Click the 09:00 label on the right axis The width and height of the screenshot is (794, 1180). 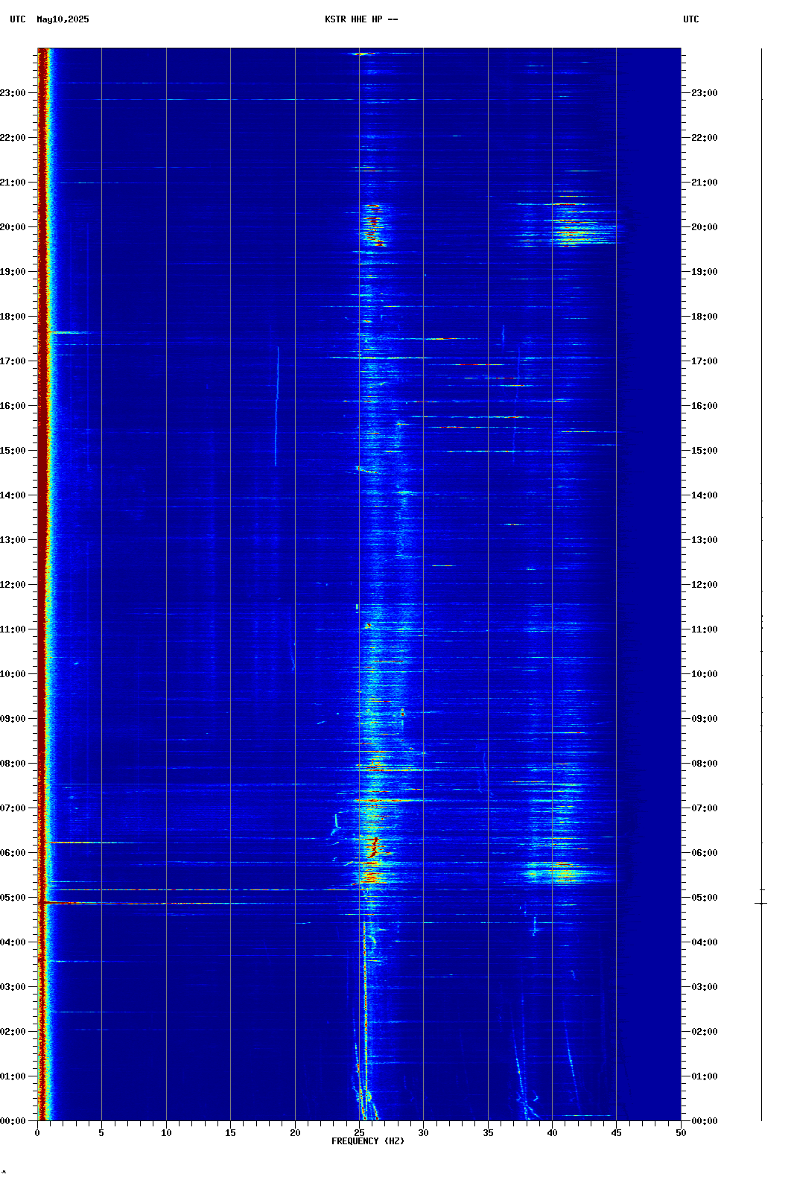pos(705,719)
